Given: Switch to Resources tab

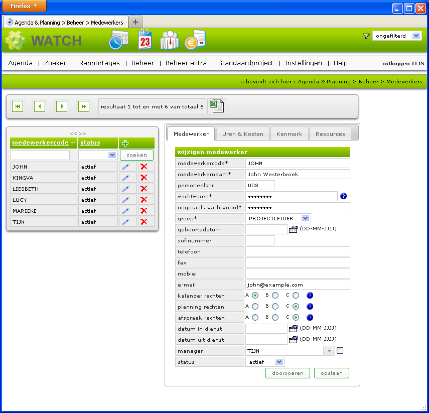Looking at the screenshot, I should tap(330, 134).
